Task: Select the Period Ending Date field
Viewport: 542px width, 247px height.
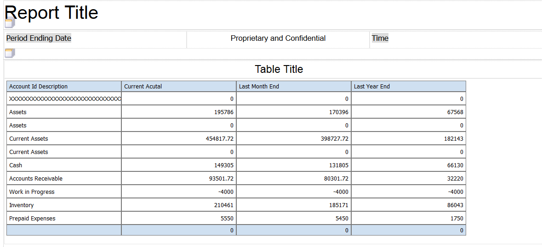Action: tap(39, 38)
